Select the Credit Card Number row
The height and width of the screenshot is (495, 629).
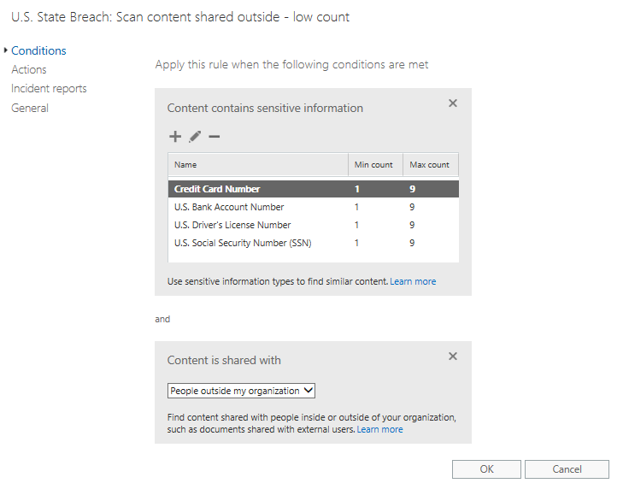click(217, 189)
